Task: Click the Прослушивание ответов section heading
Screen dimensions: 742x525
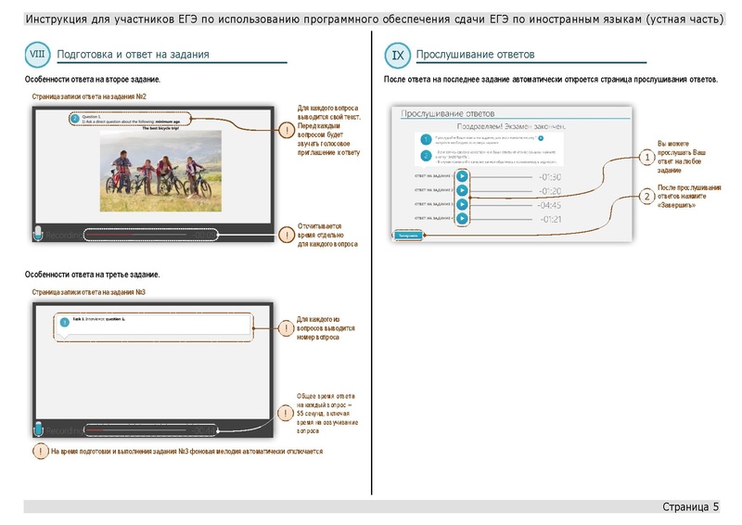Action: (x=476, y=56)
